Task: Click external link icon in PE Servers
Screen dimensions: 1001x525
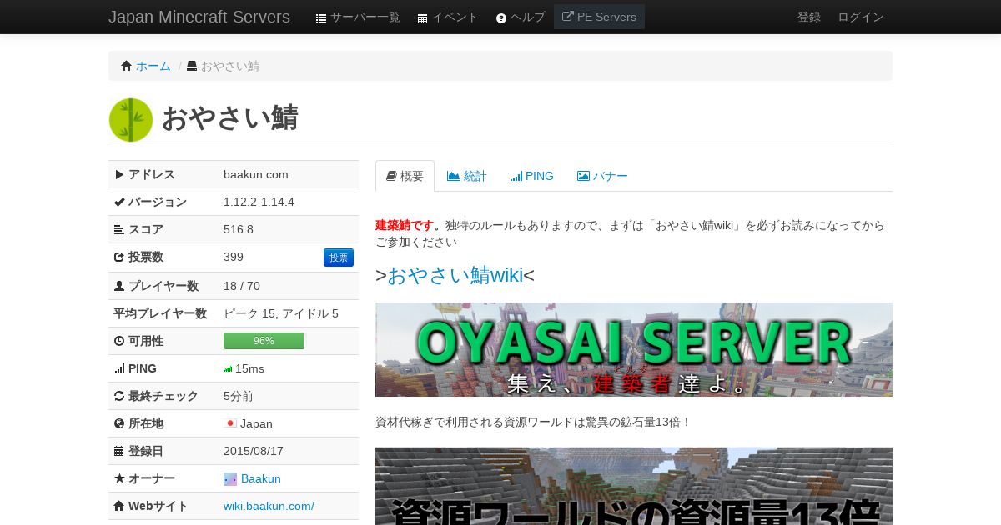Action: click(568, 16)
